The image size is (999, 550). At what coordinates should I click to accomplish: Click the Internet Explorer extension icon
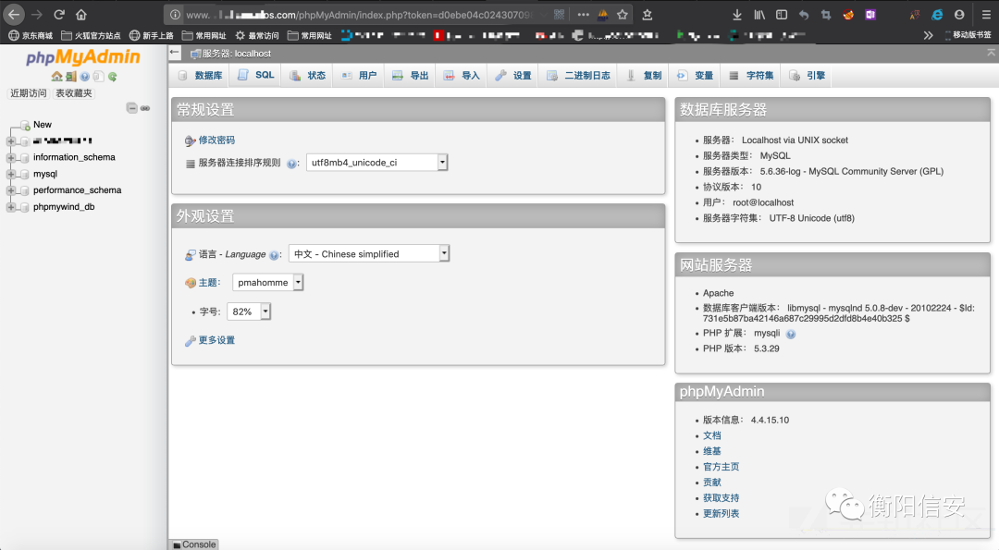tap(936, 14)
